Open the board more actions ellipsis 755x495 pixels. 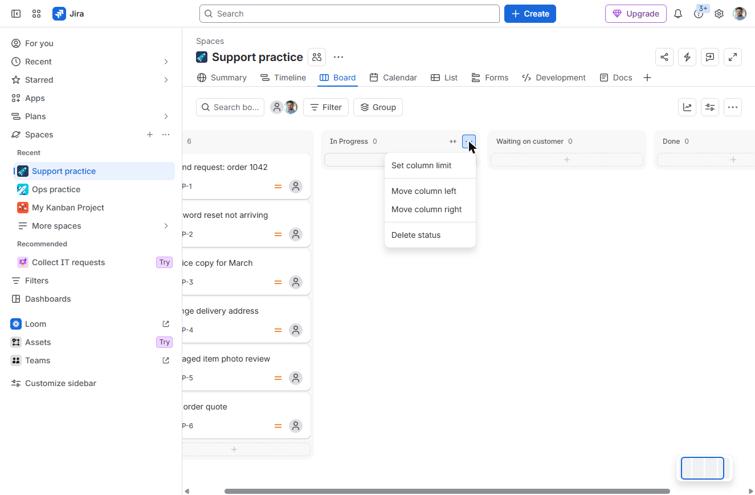tap(733, 107)
